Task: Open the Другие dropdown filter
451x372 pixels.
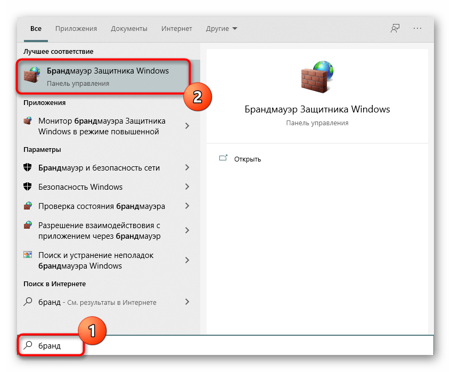Action: (222, 29)
